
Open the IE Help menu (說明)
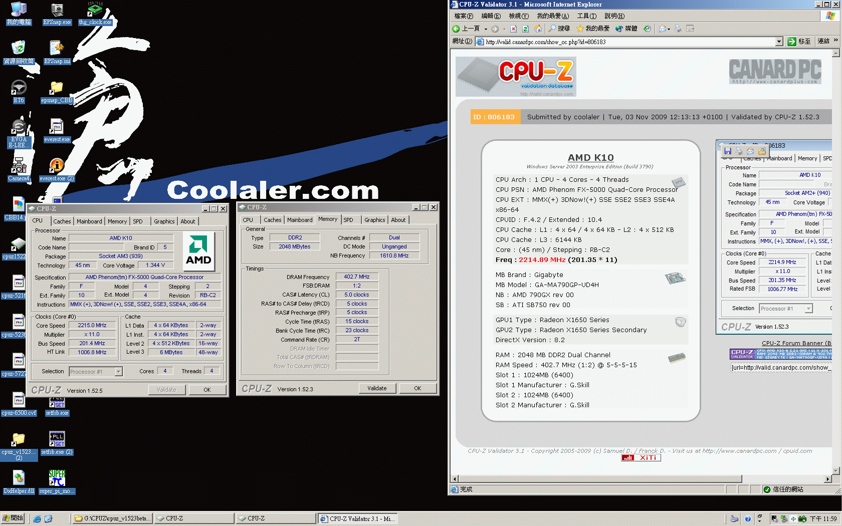(x=614, y=16)
